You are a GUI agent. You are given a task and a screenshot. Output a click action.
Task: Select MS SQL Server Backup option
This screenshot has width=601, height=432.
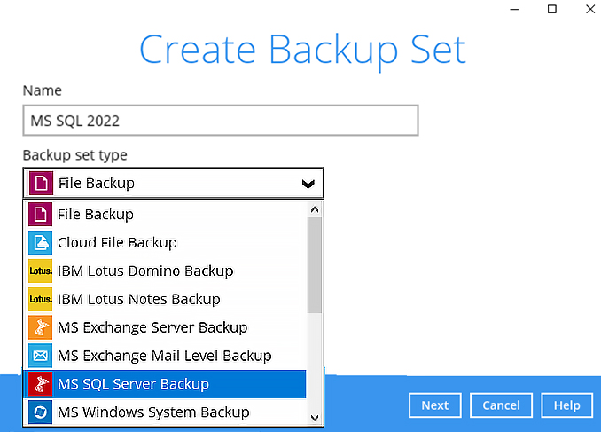pyautogui.click(x=165, y=384)
